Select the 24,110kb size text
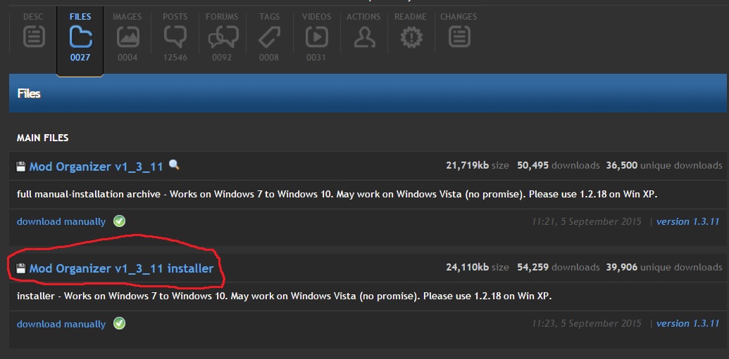Screen dimensions: 729x359 477,267
